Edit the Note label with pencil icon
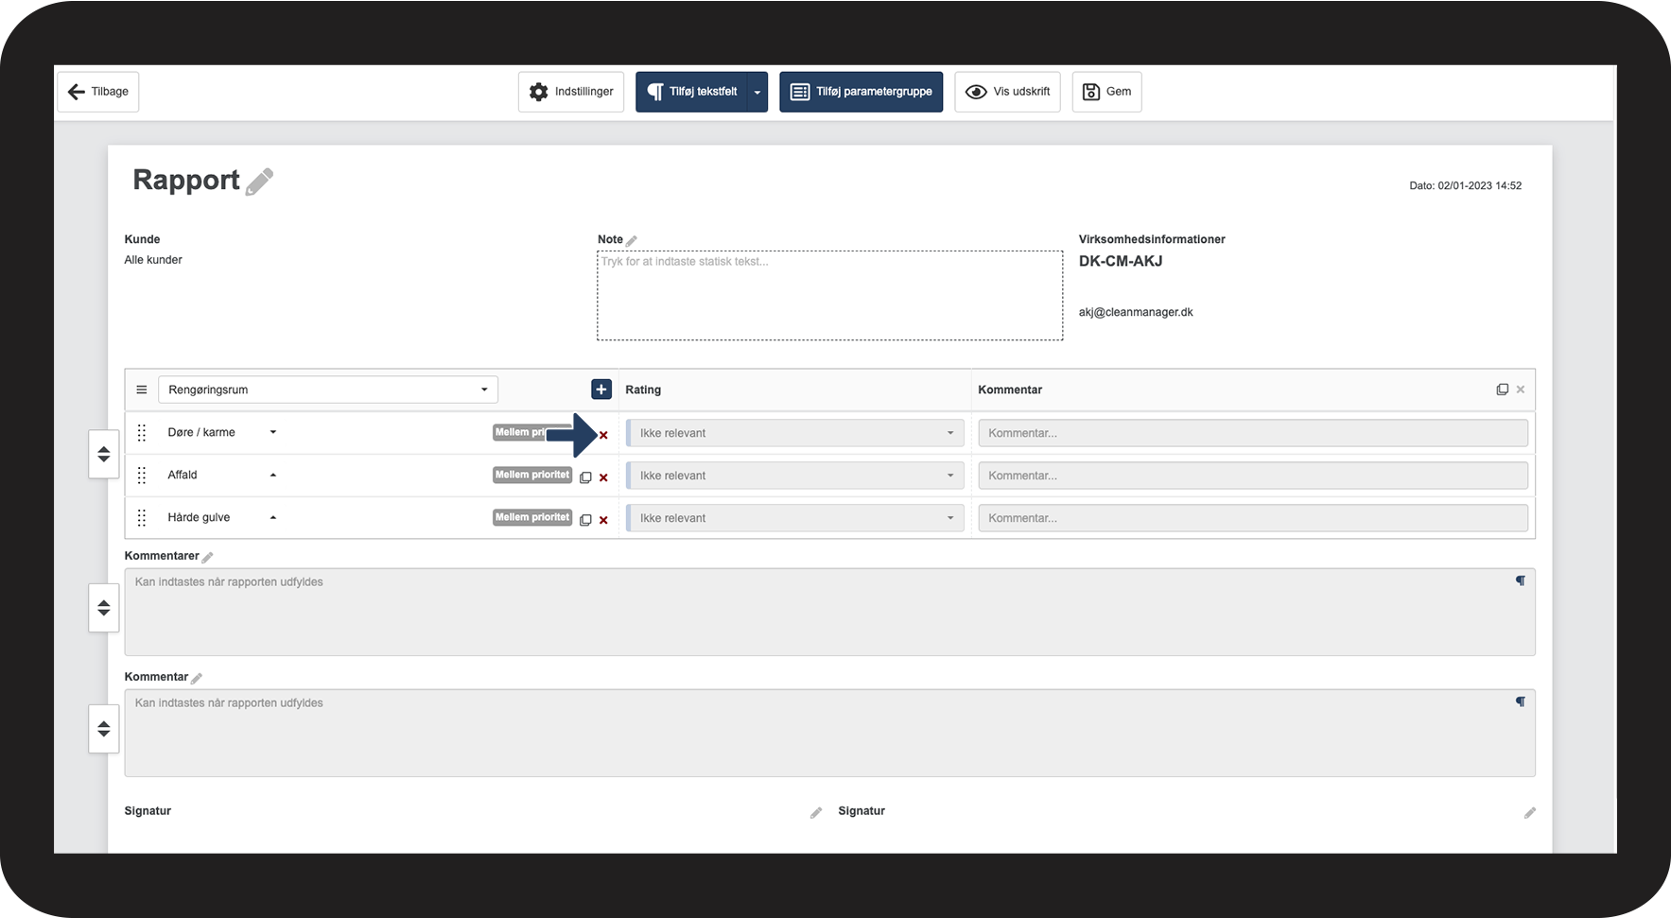 pos(632,241)
